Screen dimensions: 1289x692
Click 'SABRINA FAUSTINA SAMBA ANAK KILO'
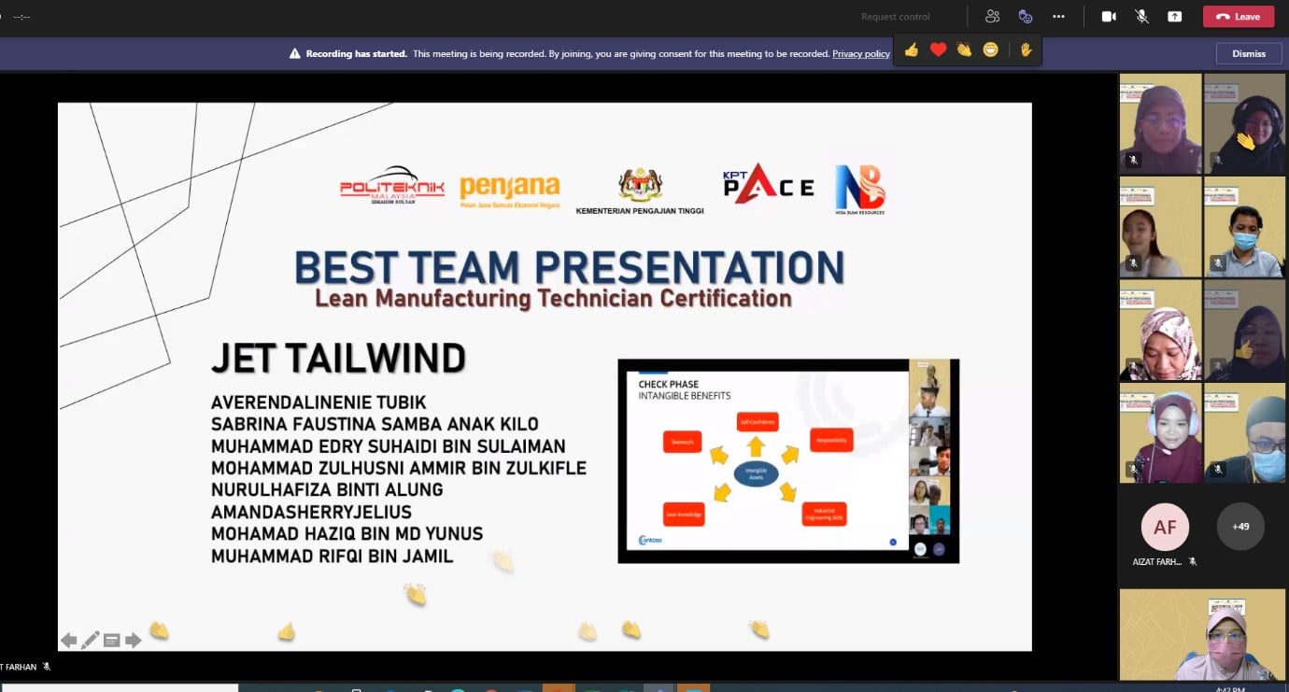click(375, 425)
